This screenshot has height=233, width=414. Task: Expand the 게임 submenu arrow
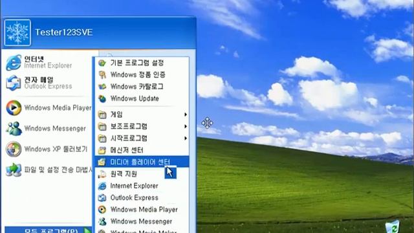pyautogui.click(x=186, y=115)
